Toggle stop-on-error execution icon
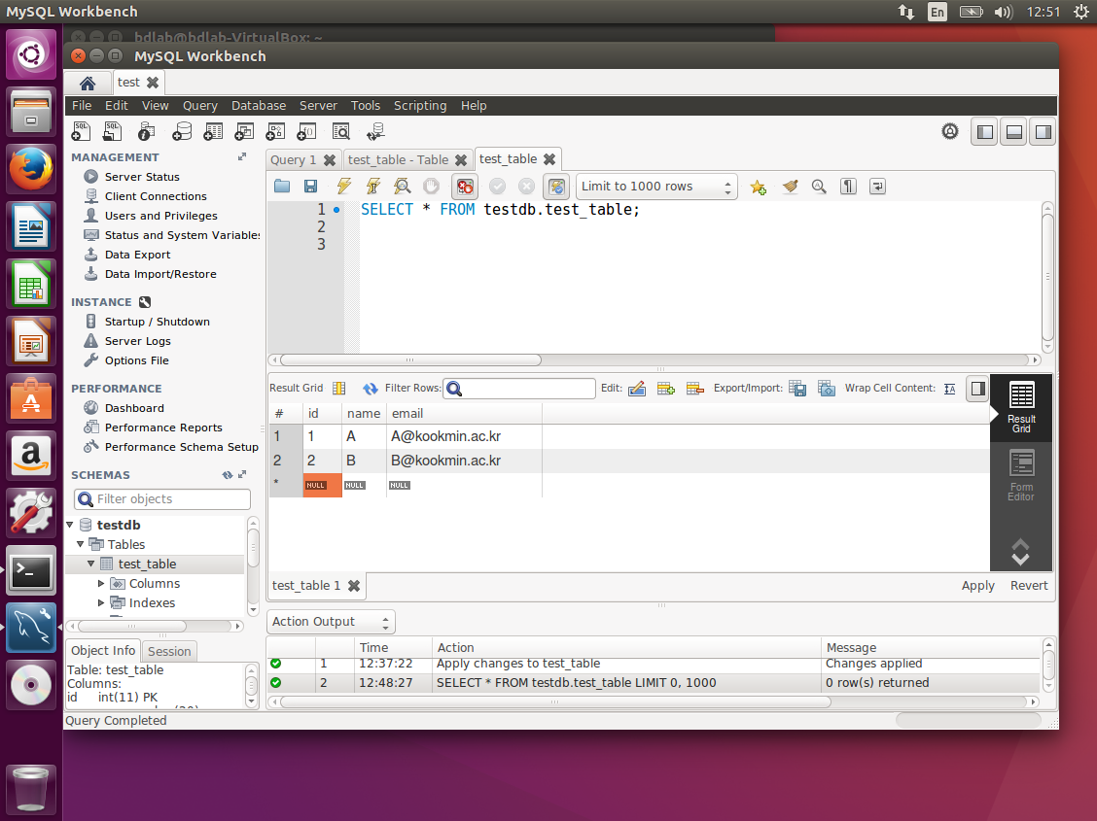This screenshot has height=821, width=1097. tap(465, 187)
